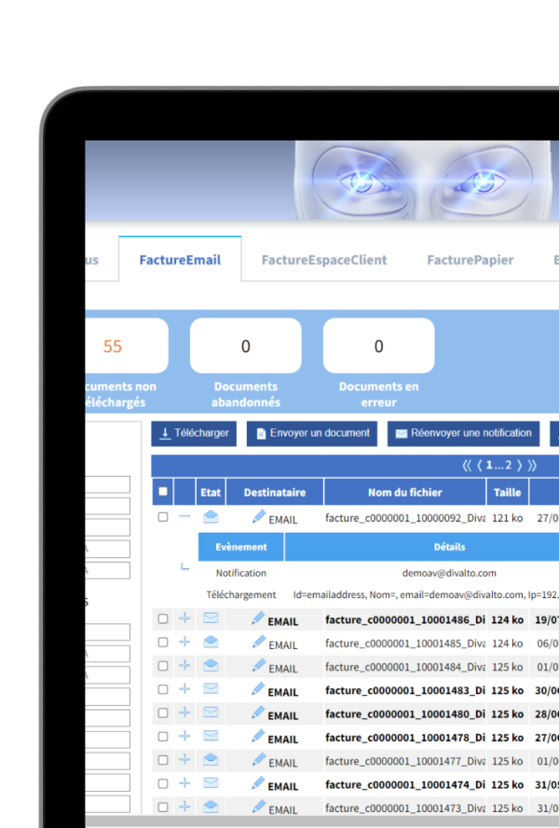
Task: Click the demoav@divalto.com notification detail
Action: [449, 573]
